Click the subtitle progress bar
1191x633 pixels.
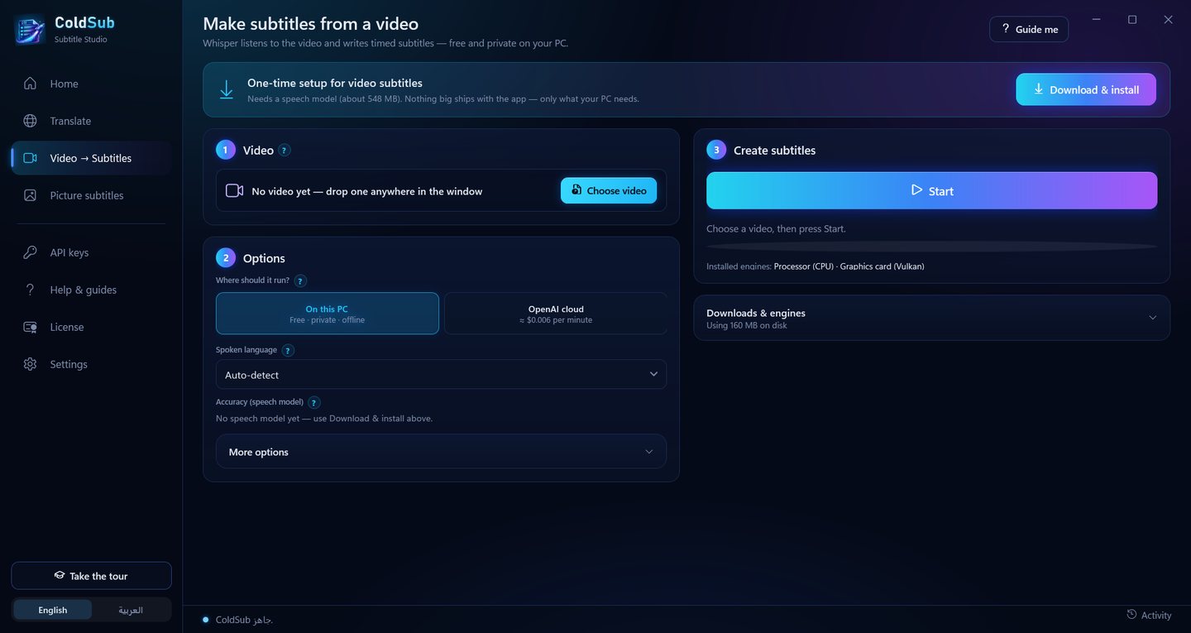pyautogui.click(x=932, y=247)
